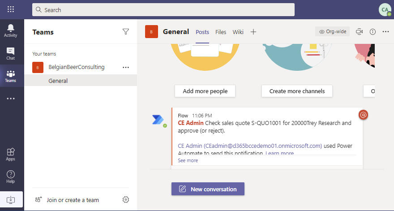Switch to the Files tab
This screenshot has width=394, height=211.
pyautogui.click(x=221, y=32)
